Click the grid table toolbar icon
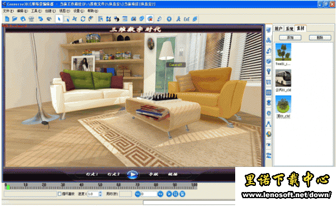This screenshot has height=206, width=336. (125, 19)
